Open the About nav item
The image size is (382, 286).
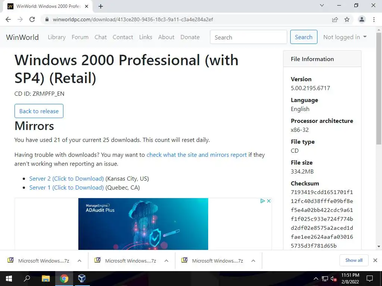click(166, 37)
